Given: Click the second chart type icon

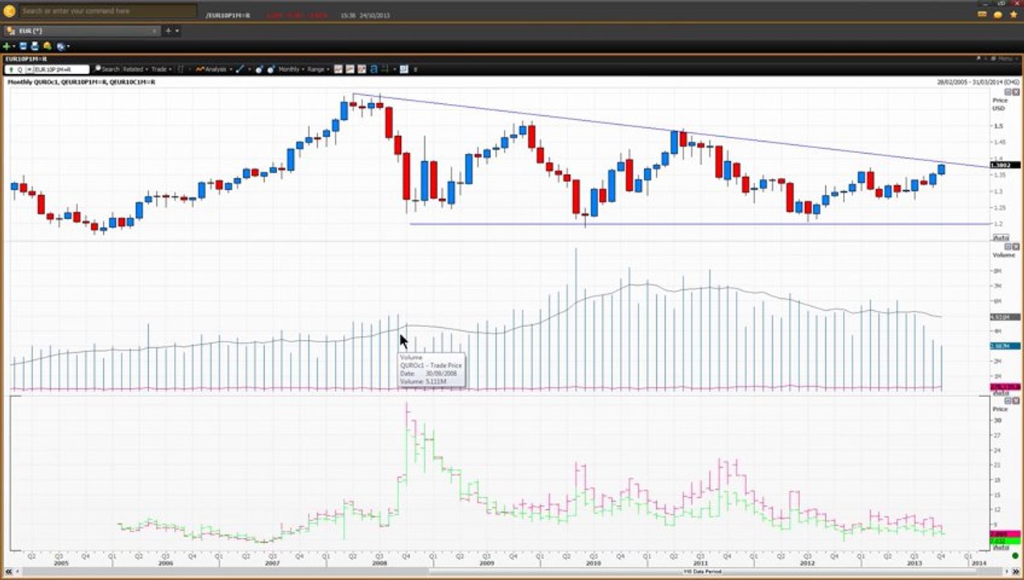Looking at the screenshot, I should pos(350,69).
